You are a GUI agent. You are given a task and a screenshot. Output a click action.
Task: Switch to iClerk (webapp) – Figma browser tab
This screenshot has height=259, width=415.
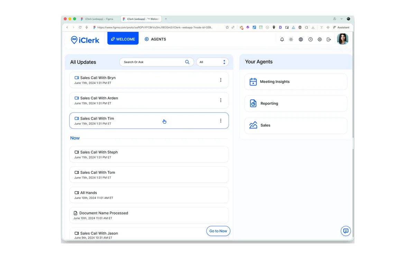99,19
